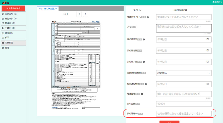
Task: Click the 0 / 10000 character counter
Action: [x=207, y=34]
